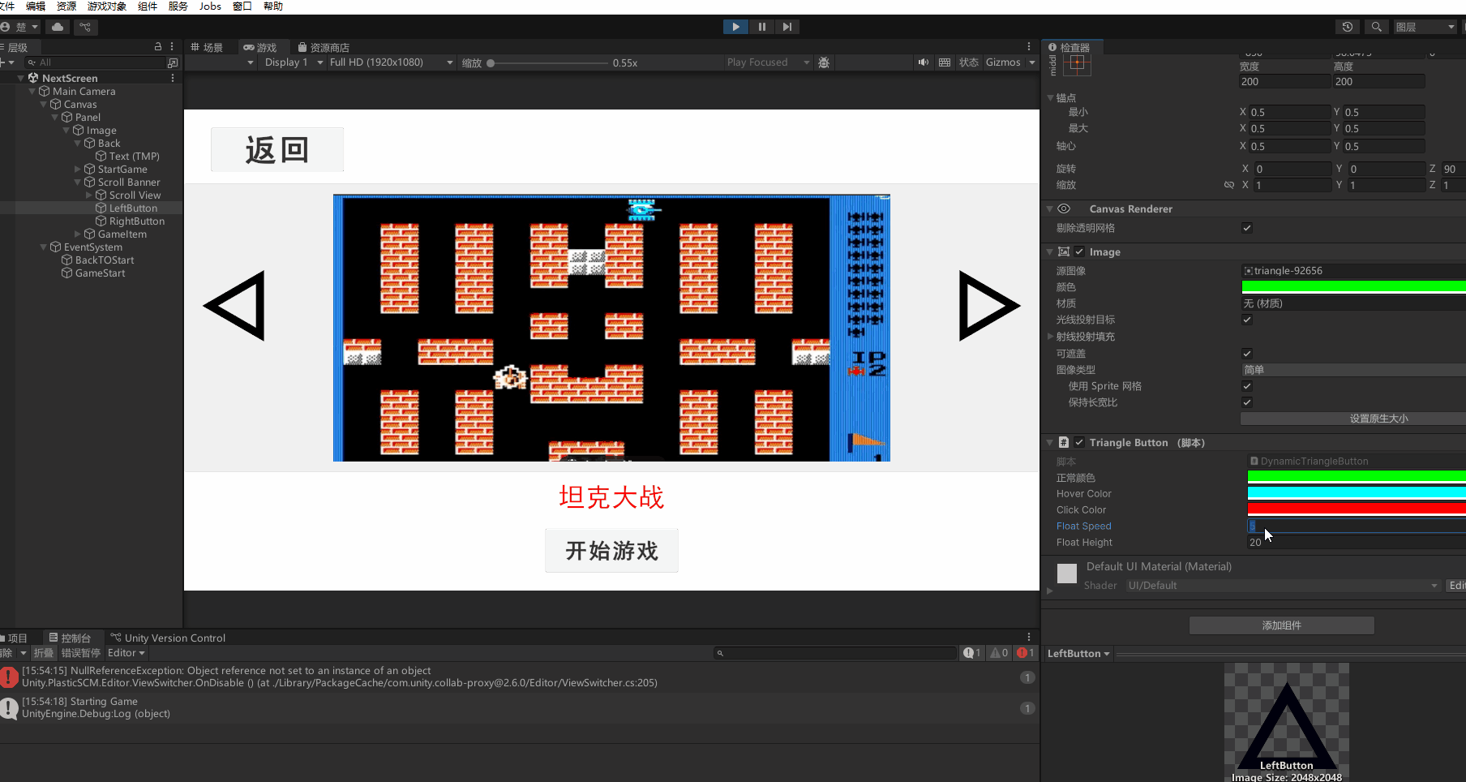Click the Step frame button
The height and width of the screenshot is (782, 1466).
point(787,27)
